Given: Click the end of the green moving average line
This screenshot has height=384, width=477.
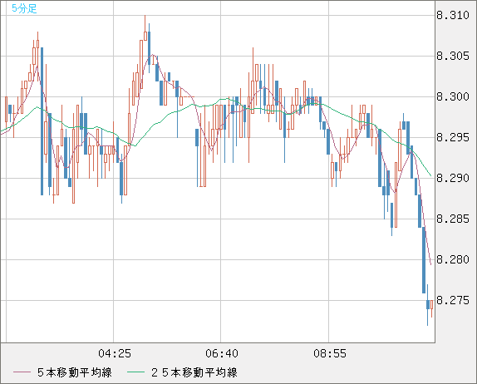Looking at the screenshot, I should point(430,175).
